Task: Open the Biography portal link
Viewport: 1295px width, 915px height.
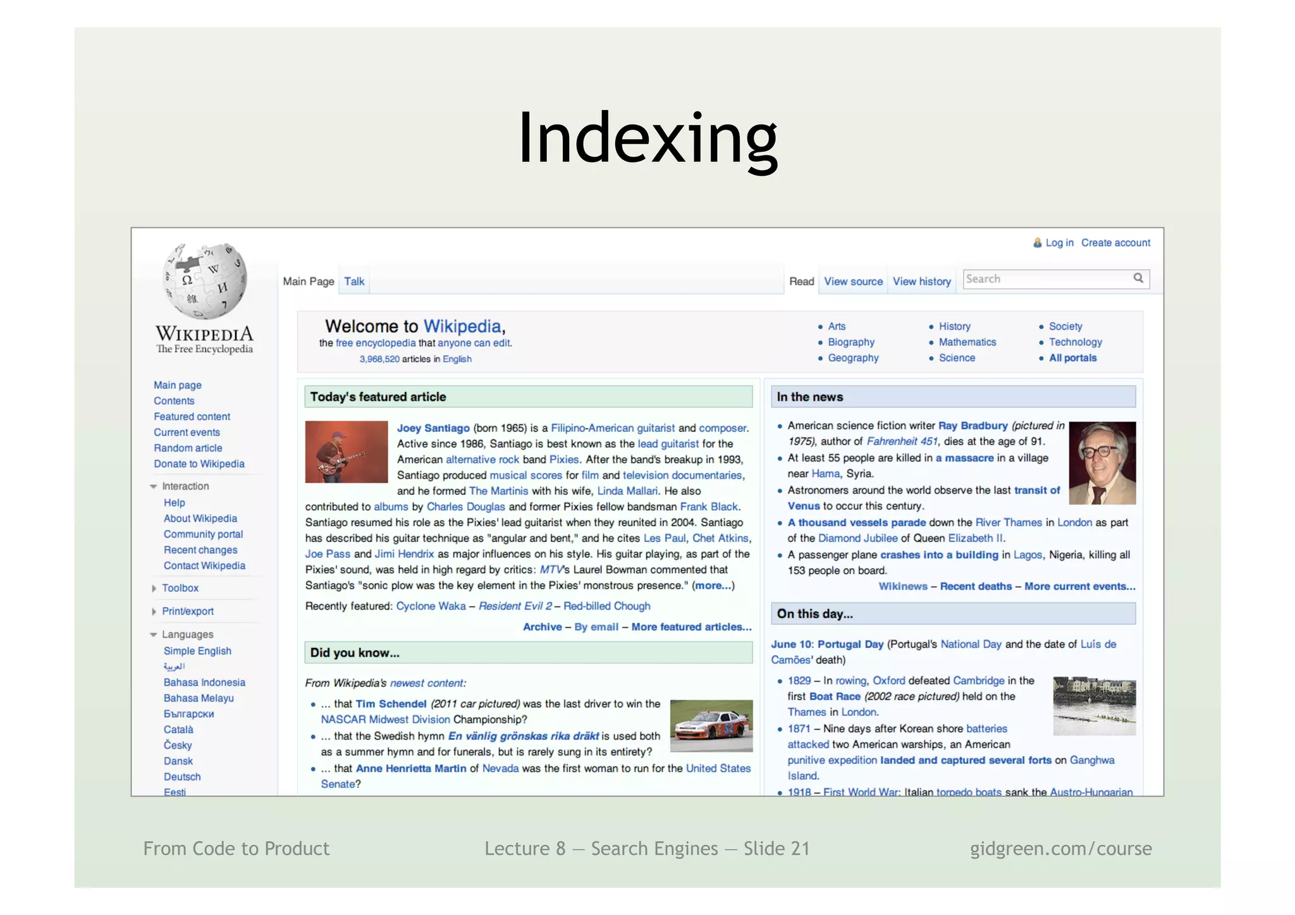Action: 851,342
